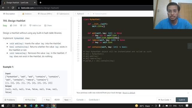Click the description panel scrollbar
The image size is (192, 108).
71,34
